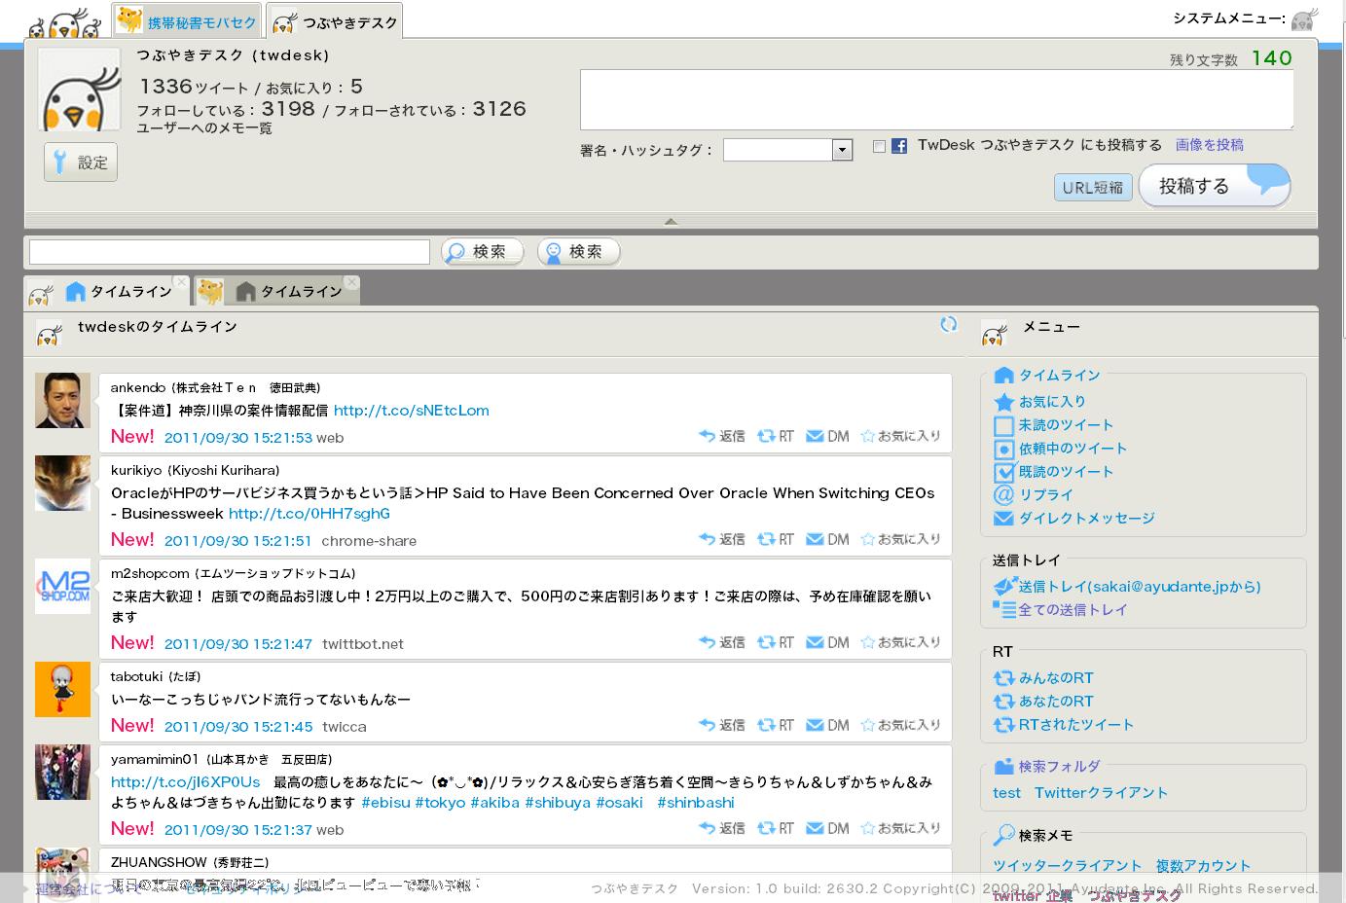Image resolution: width=1346 pixels, height=903 pixels.
Task: Collapse the compose panel arrow
Action: (x=671, y=221)
